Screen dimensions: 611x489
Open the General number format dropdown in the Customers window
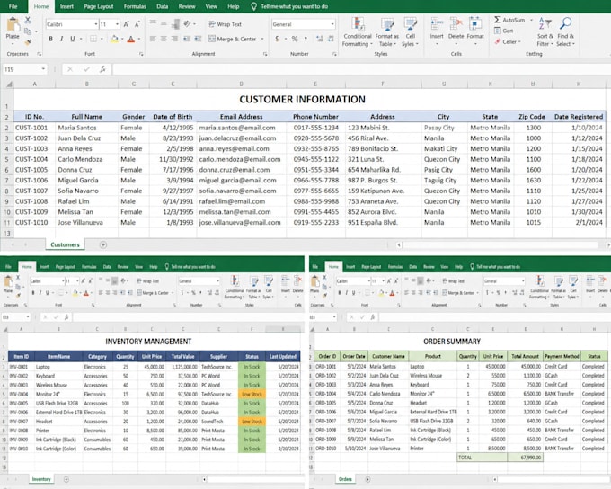(332, 24)
